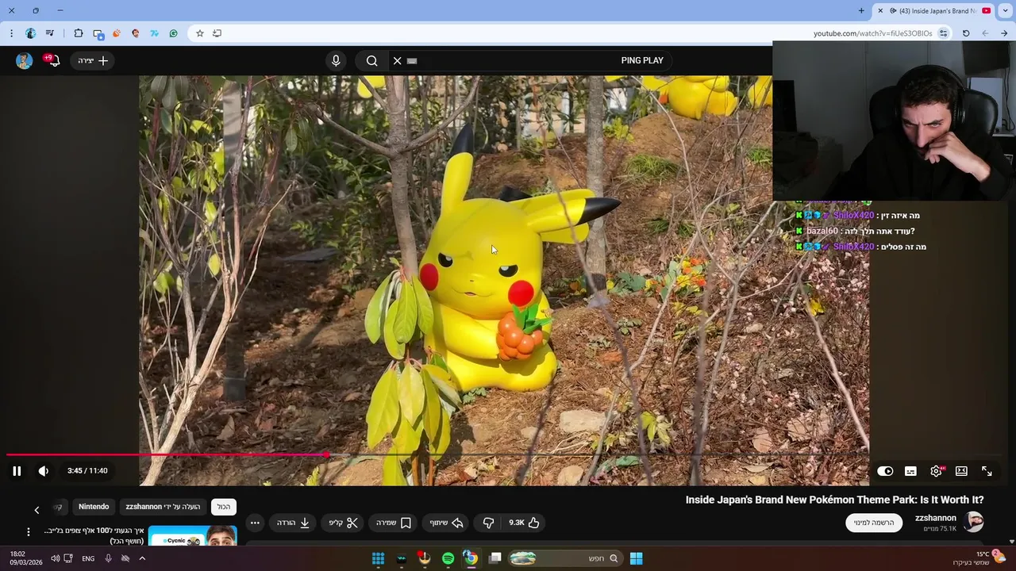This screenshot has width=1016, height=571.
Task: Select the zzshannon uploads filter chip
Action: tap(163, 507)
